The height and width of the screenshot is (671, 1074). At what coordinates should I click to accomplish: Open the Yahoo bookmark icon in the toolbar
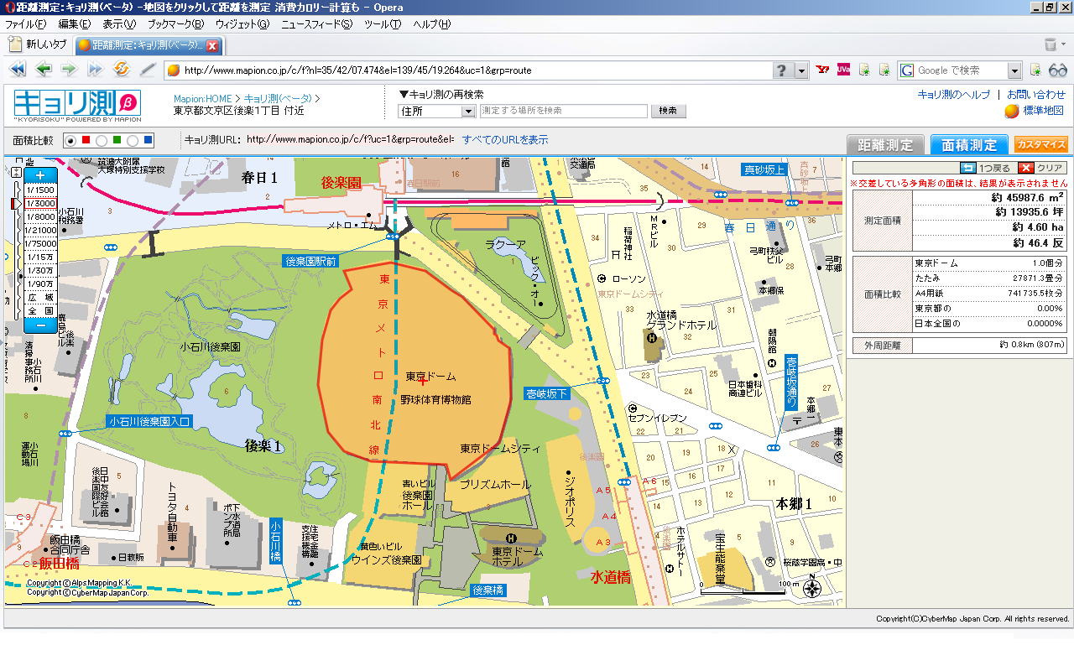tap(822, 70)
